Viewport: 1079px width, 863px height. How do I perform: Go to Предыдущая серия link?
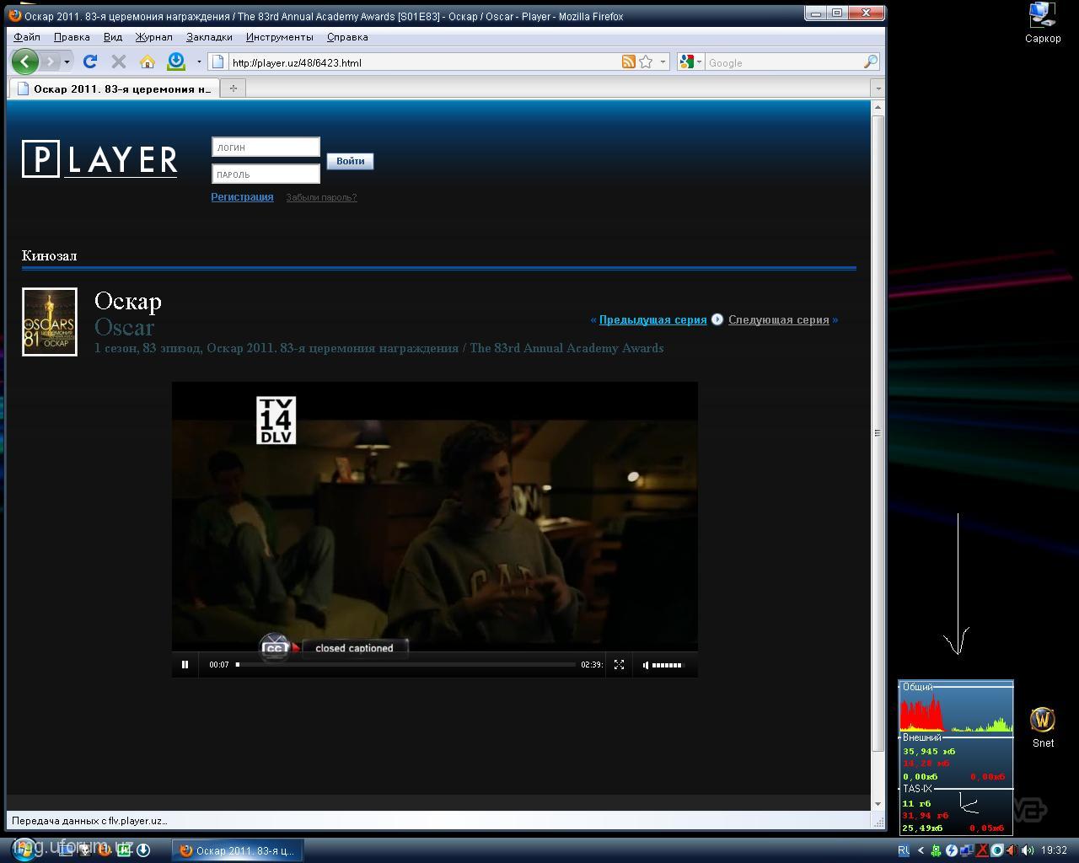652,319
